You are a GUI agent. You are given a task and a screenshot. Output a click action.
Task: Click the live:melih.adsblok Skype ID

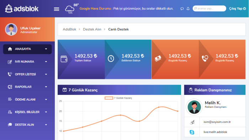click(215, 132)
